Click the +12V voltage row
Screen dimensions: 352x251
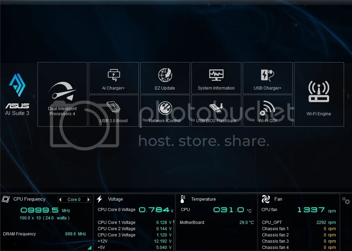tap(135, 241)
